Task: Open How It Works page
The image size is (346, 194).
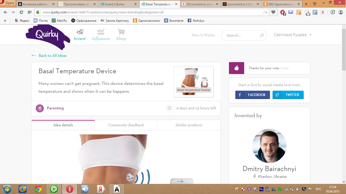Action: pyautogui.click(x=203, y=35)
